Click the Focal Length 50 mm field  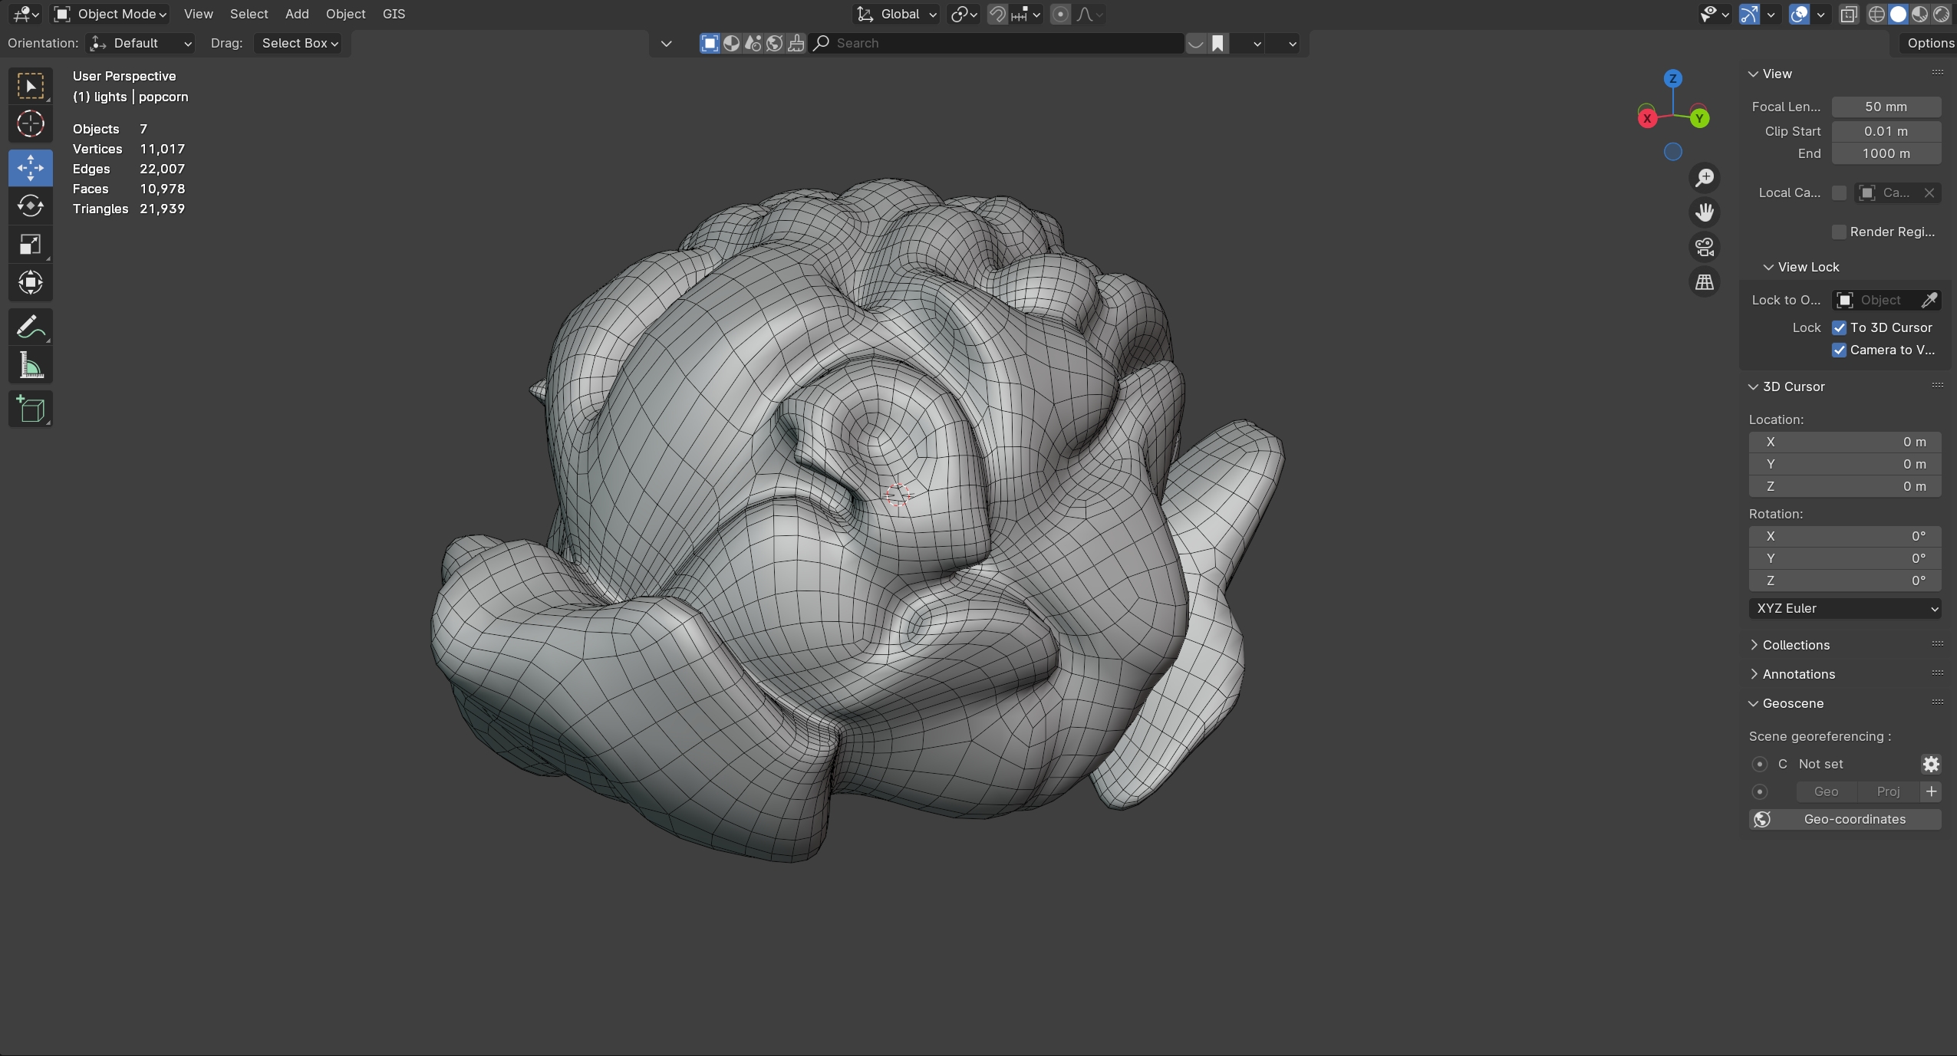point(1886,107)
